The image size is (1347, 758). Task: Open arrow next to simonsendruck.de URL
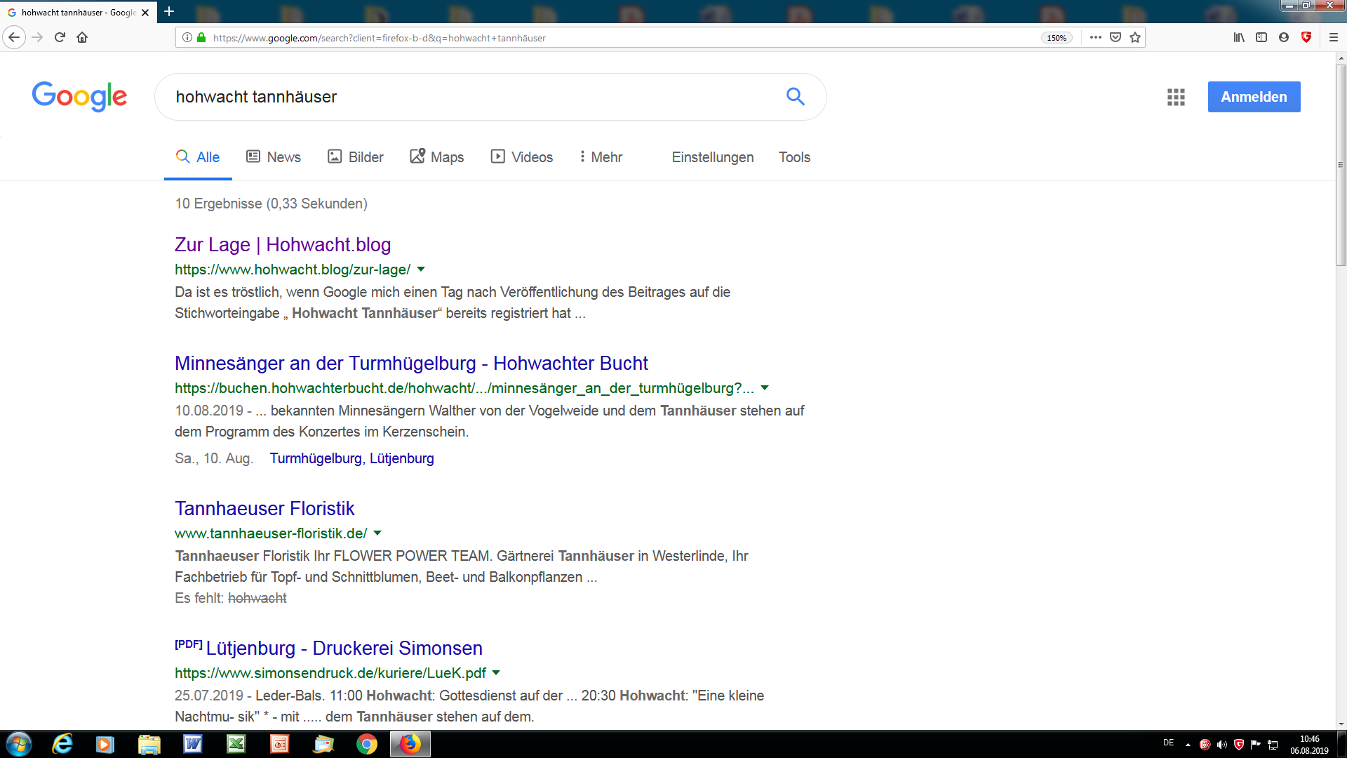click(496, 672)
